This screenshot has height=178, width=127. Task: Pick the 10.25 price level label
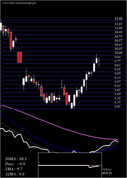118,49
